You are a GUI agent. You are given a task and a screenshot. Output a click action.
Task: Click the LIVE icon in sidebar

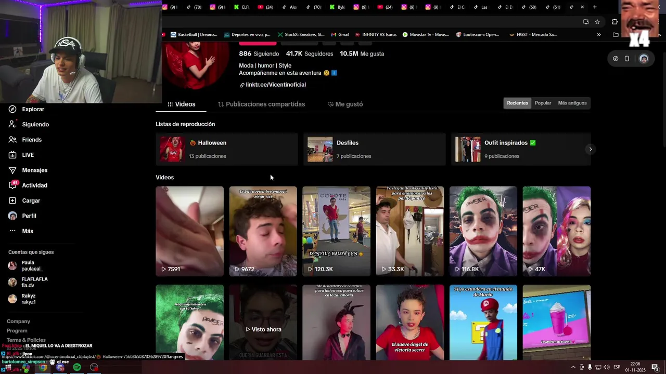click(12, 155)
